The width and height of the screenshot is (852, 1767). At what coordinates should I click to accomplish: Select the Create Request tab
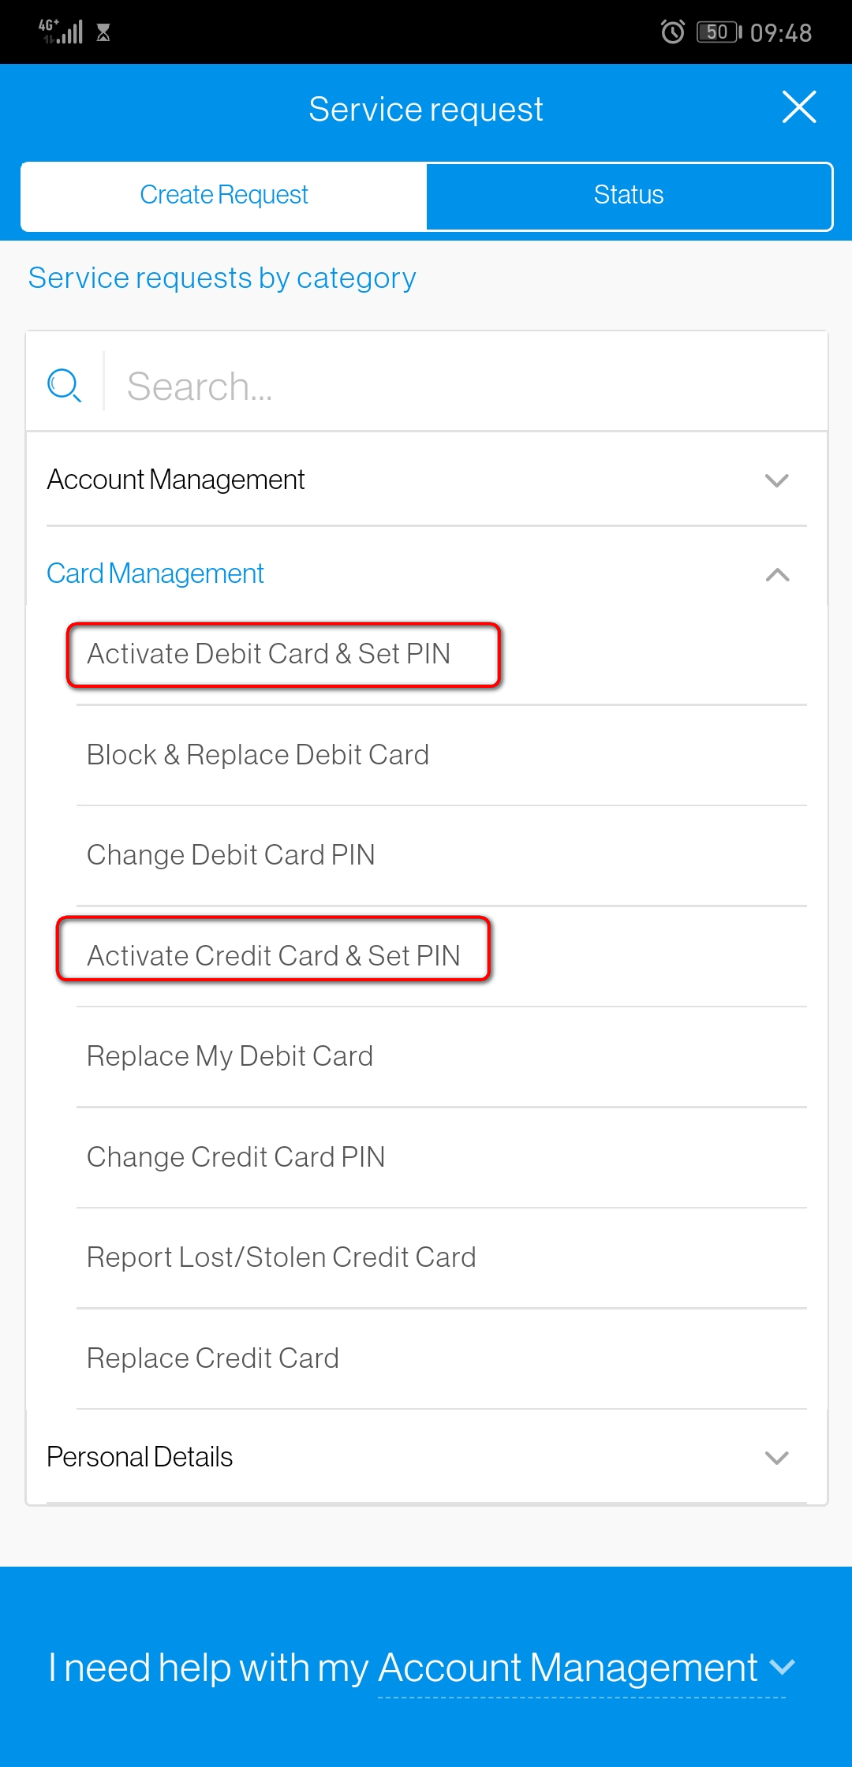pyautogui.click(x=224, y=194)
